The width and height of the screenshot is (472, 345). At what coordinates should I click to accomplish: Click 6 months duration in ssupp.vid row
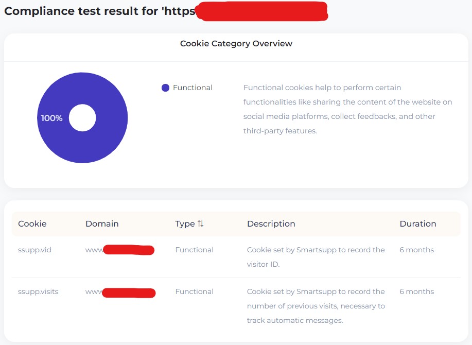tap(416, 250)
